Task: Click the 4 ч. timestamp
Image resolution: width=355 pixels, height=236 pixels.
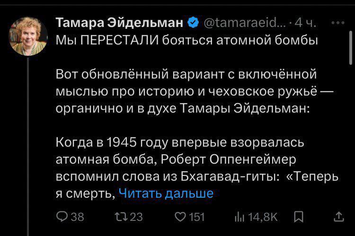Action: (305, 23)
